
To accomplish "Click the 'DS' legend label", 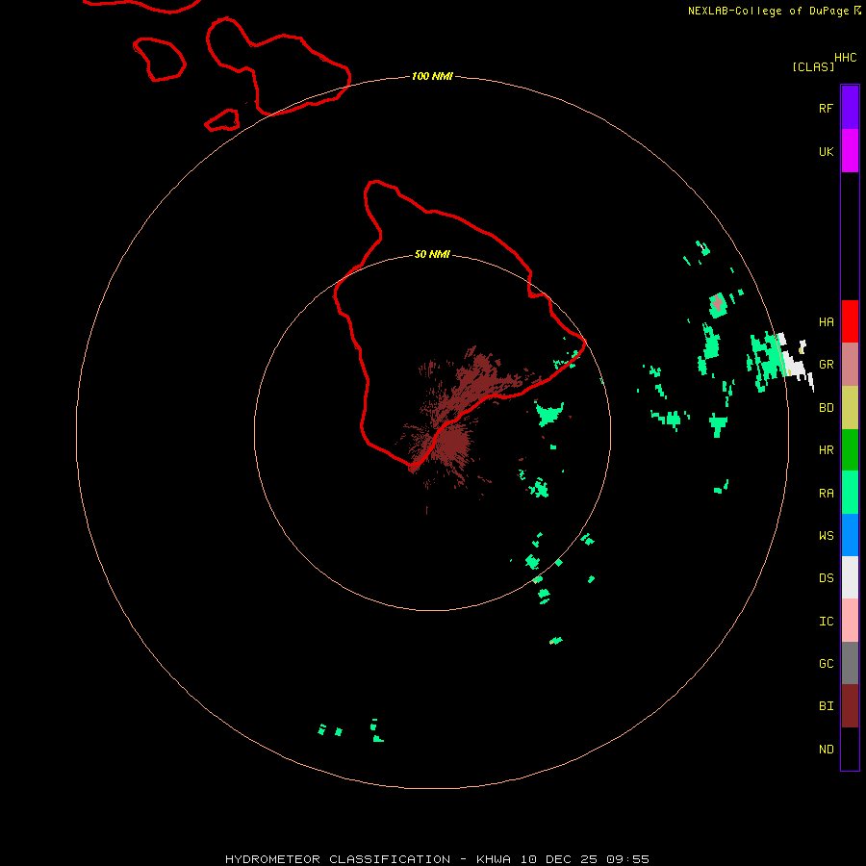I will 826,578.
